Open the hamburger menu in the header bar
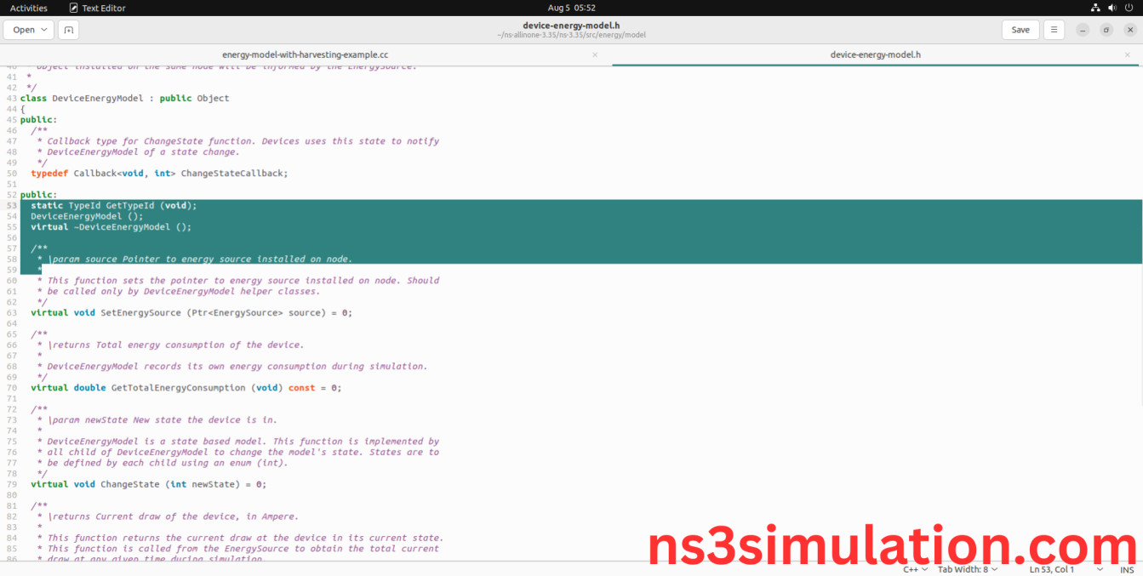 click(x=1054, y=29)
